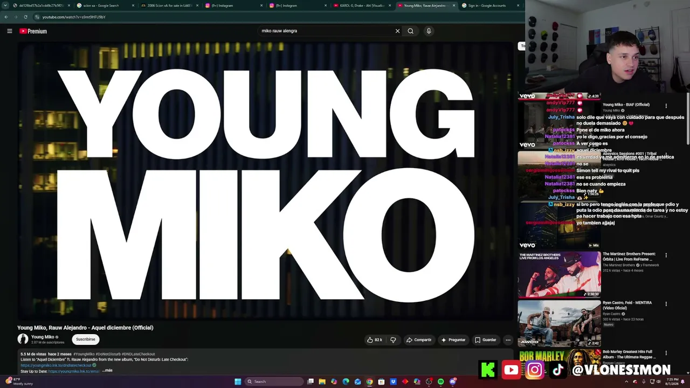
Task: Reload the page in the browser
Action: [25, 17]
